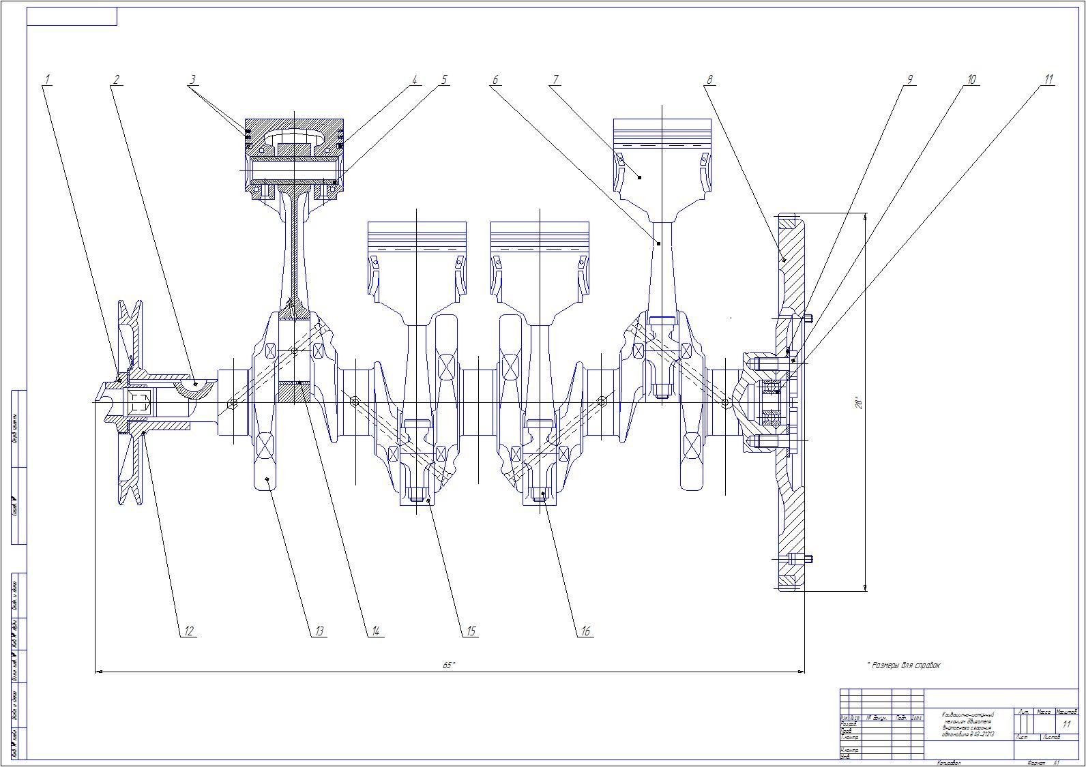Click callout number 1 label

(x=47, y=80)
